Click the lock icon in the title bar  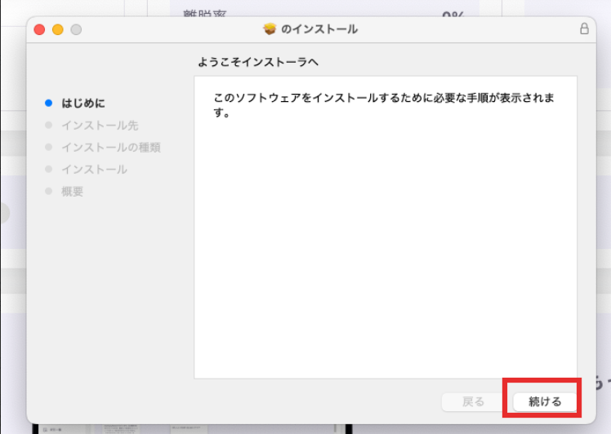(584, 29)
